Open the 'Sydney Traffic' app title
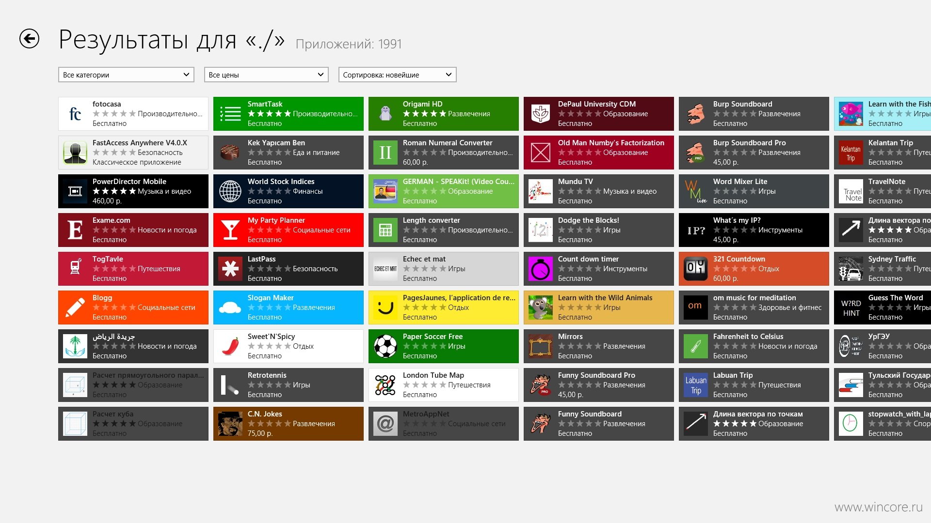This screenshot has width=931, height=523. pyautogui.click(x=892, y=259)
